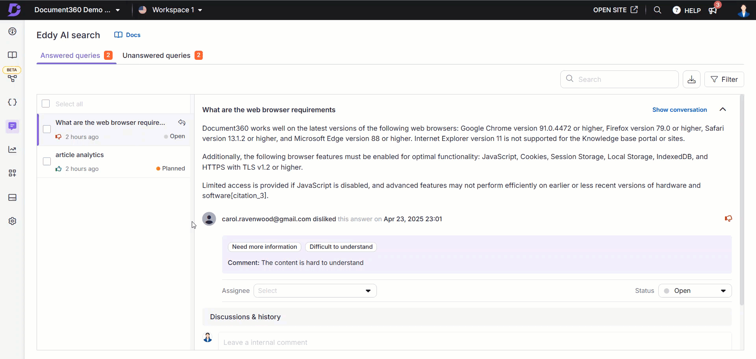Click the carol.ravenwood@gmail.com email text
The width and height of the screenshot is (756, 359).
click(x=267, y=219)
